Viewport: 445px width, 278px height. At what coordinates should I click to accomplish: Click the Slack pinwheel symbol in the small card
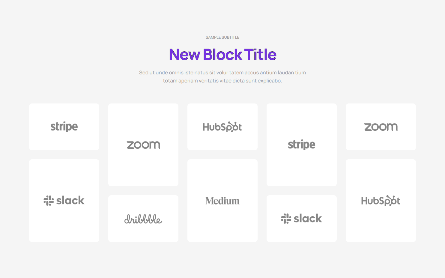pos(286,219)
